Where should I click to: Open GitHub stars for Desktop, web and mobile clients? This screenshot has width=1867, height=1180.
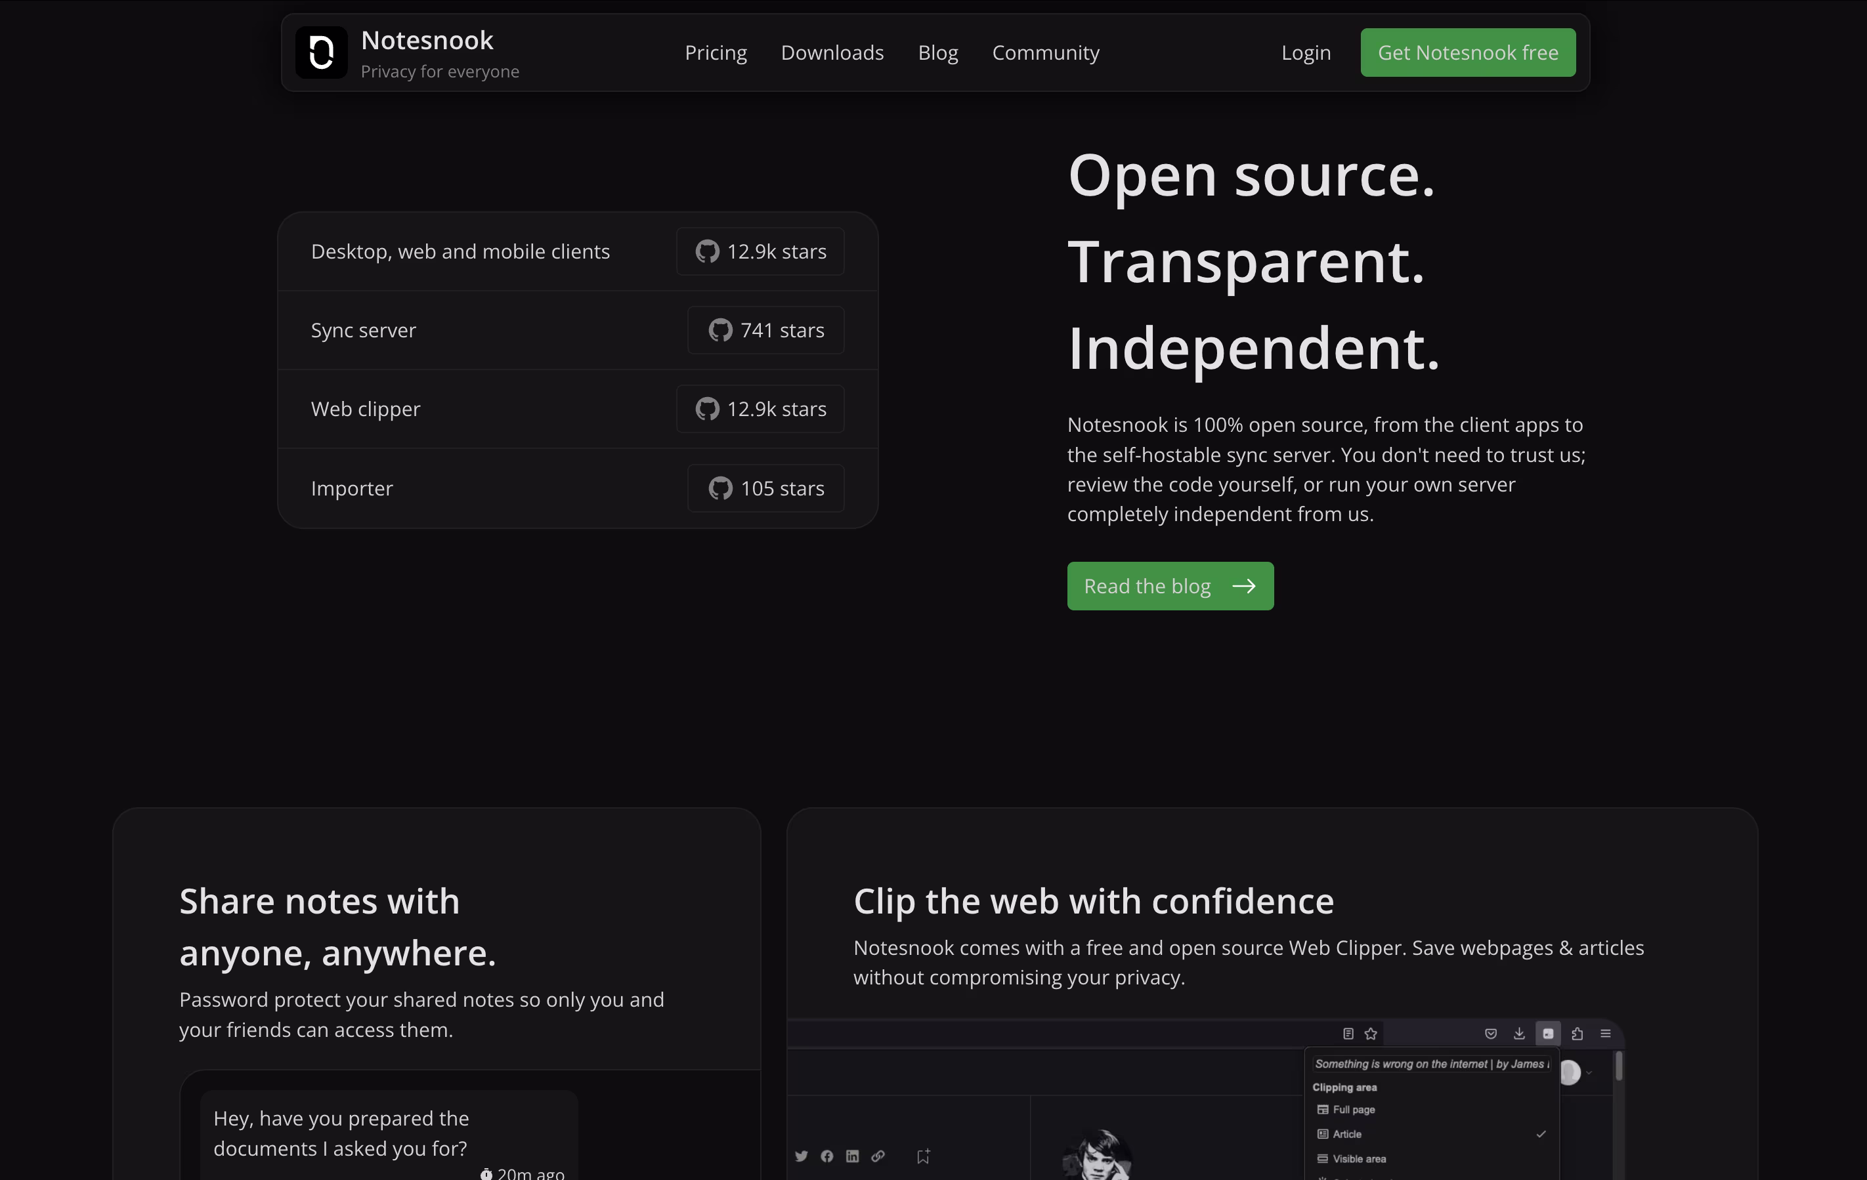coord(760,251)
